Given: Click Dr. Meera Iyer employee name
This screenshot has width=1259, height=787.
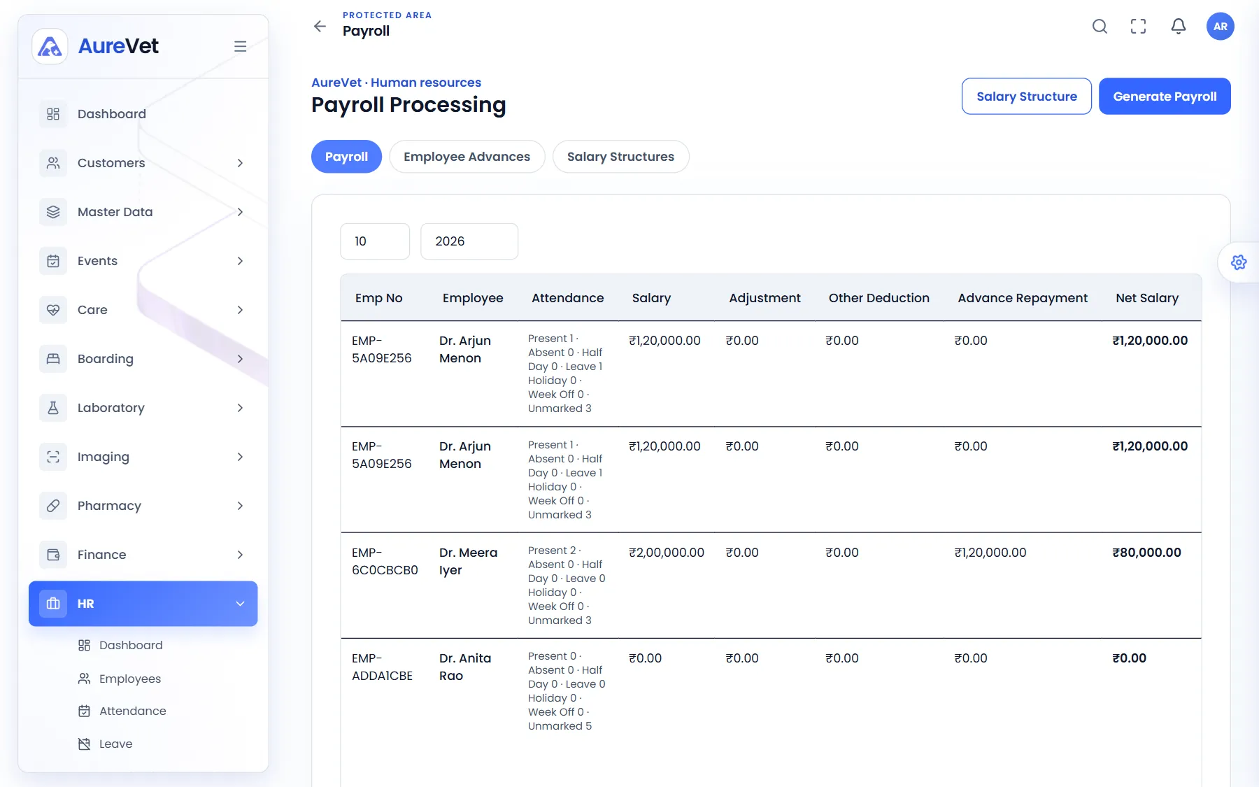Looking at the screenshot, I should tap(468, 561).
